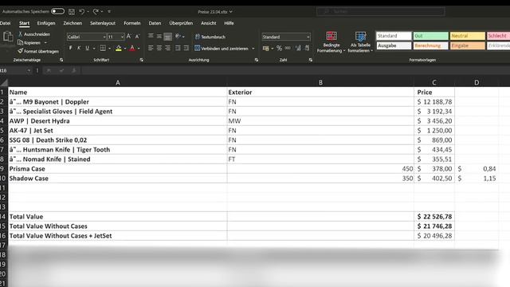Click the increase font size icon

[x=129, y=37]
